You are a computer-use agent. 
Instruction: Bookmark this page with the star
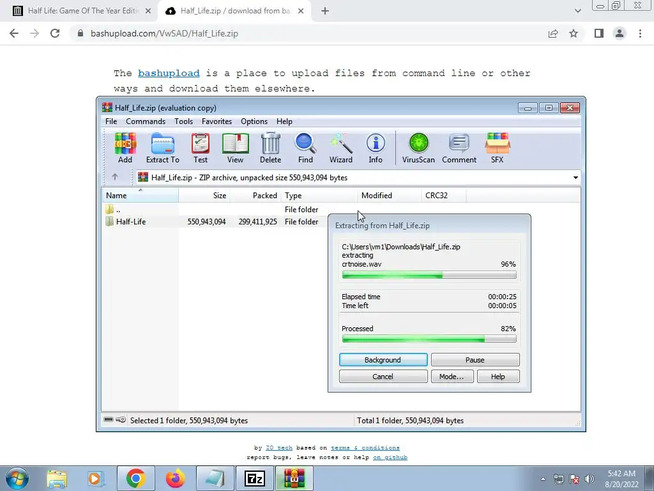click(574, 33)
